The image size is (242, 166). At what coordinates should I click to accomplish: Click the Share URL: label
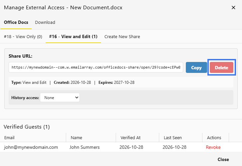(x=20, y=56)
